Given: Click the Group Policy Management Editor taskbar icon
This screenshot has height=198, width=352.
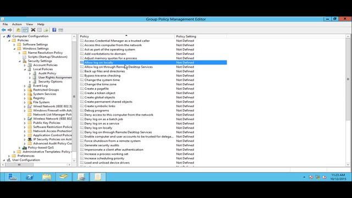Looking at the screenshot, I should click(x=98, y=177).
